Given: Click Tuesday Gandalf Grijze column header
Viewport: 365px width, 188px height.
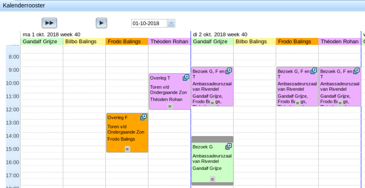Looking at the screenshot, I should click(x=212, y=41).
